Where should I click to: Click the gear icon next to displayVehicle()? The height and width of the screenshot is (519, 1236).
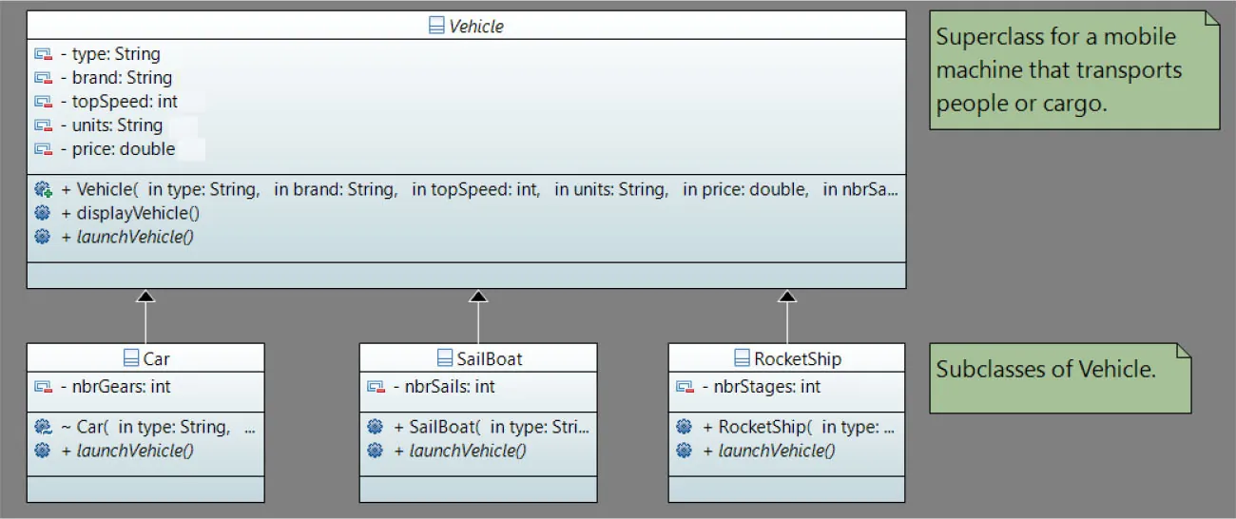tap(43, 213)
